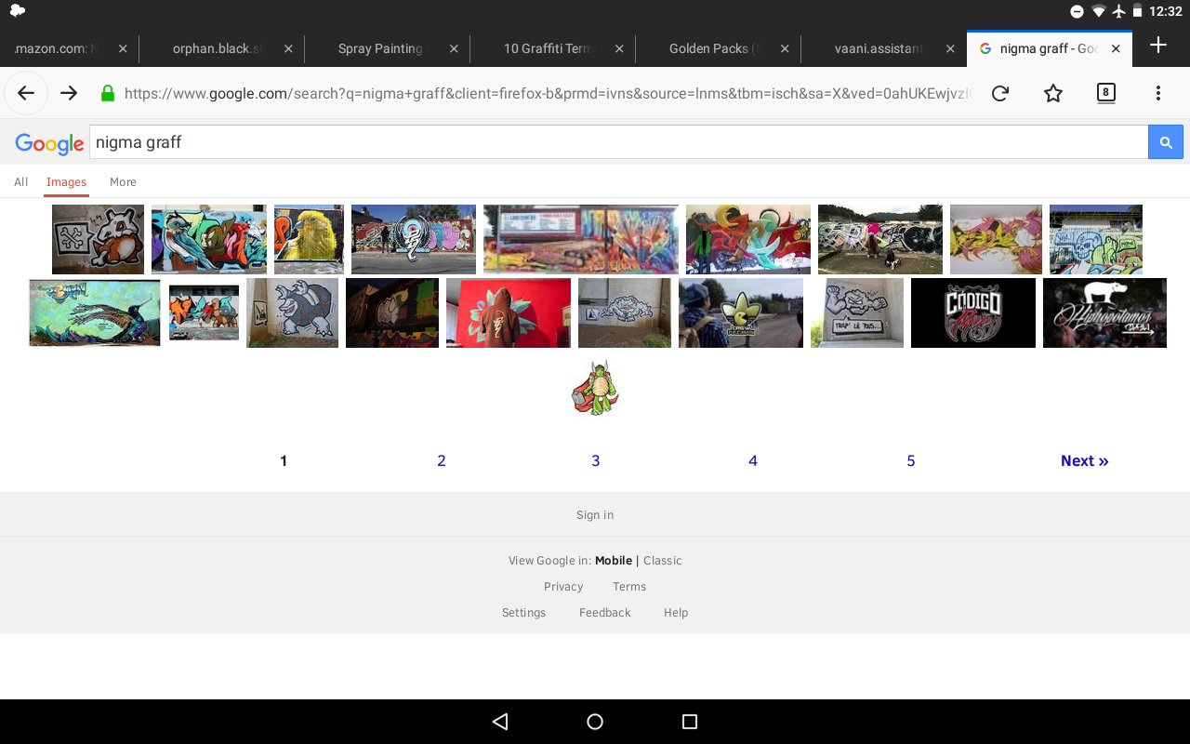Close the orphan.black tab
The width and height of the screenshot is (1190, 744).
(x=288, y=48)
